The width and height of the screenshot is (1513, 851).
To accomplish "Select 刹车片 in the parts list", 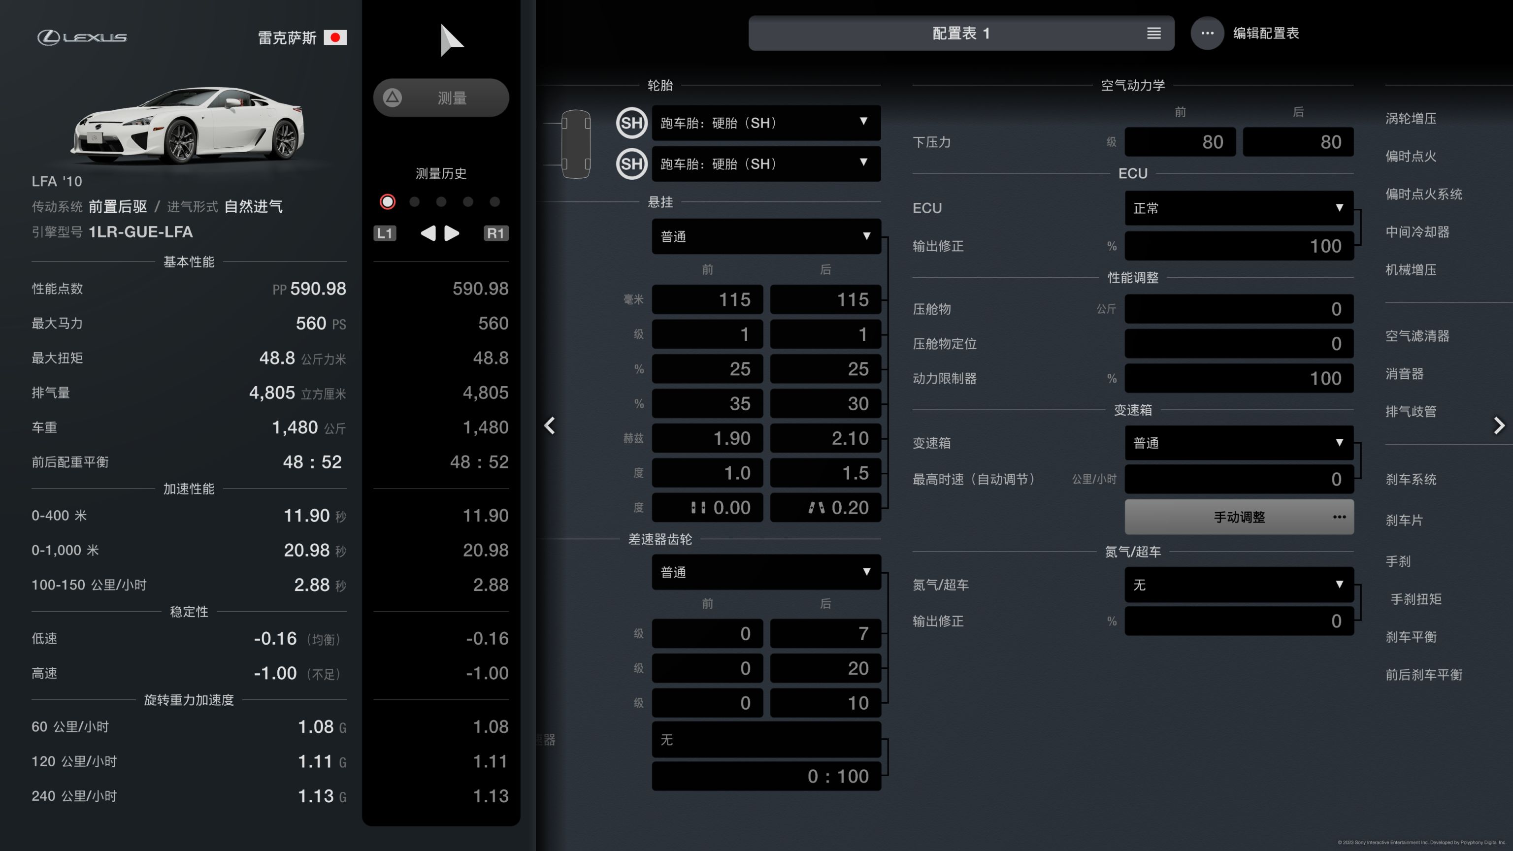I will pos(1404,521).
